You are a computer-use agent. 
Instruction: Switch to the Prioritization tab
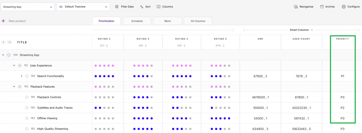[106, 21]
